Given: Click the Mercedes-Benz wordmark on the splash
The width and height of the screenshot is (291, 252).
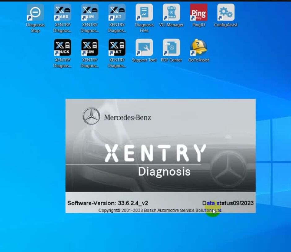Looking at the screenshot, I should pos(128,117).
